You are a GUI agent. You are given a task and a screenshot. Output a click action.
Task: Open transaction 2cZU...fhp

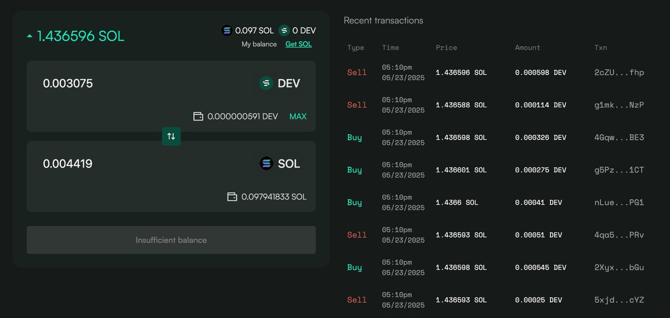pyautogui.click(x=619, y=73)
